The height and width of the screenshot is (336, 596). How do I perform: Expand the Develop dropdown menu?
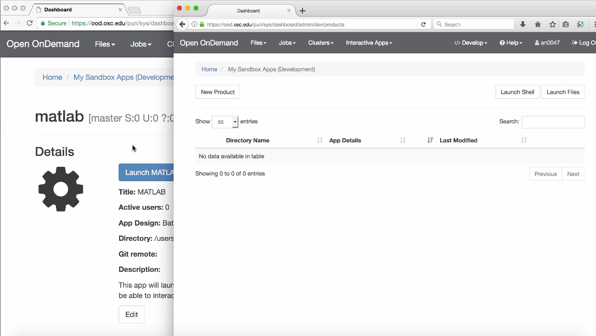click(x=470, y=43)
